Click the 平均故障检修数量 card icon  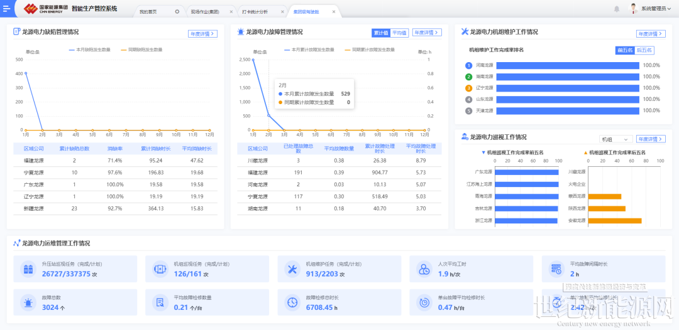pyautogui.click(x=160, y=302)
